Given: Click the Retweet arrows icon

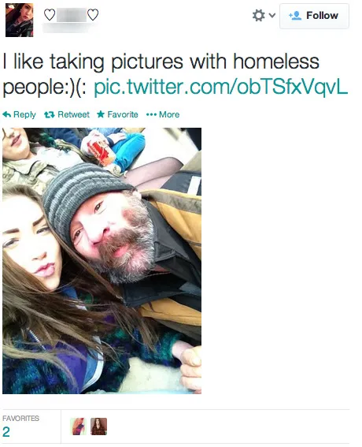Looking at the screenshot, I should [x=50, y=114].
